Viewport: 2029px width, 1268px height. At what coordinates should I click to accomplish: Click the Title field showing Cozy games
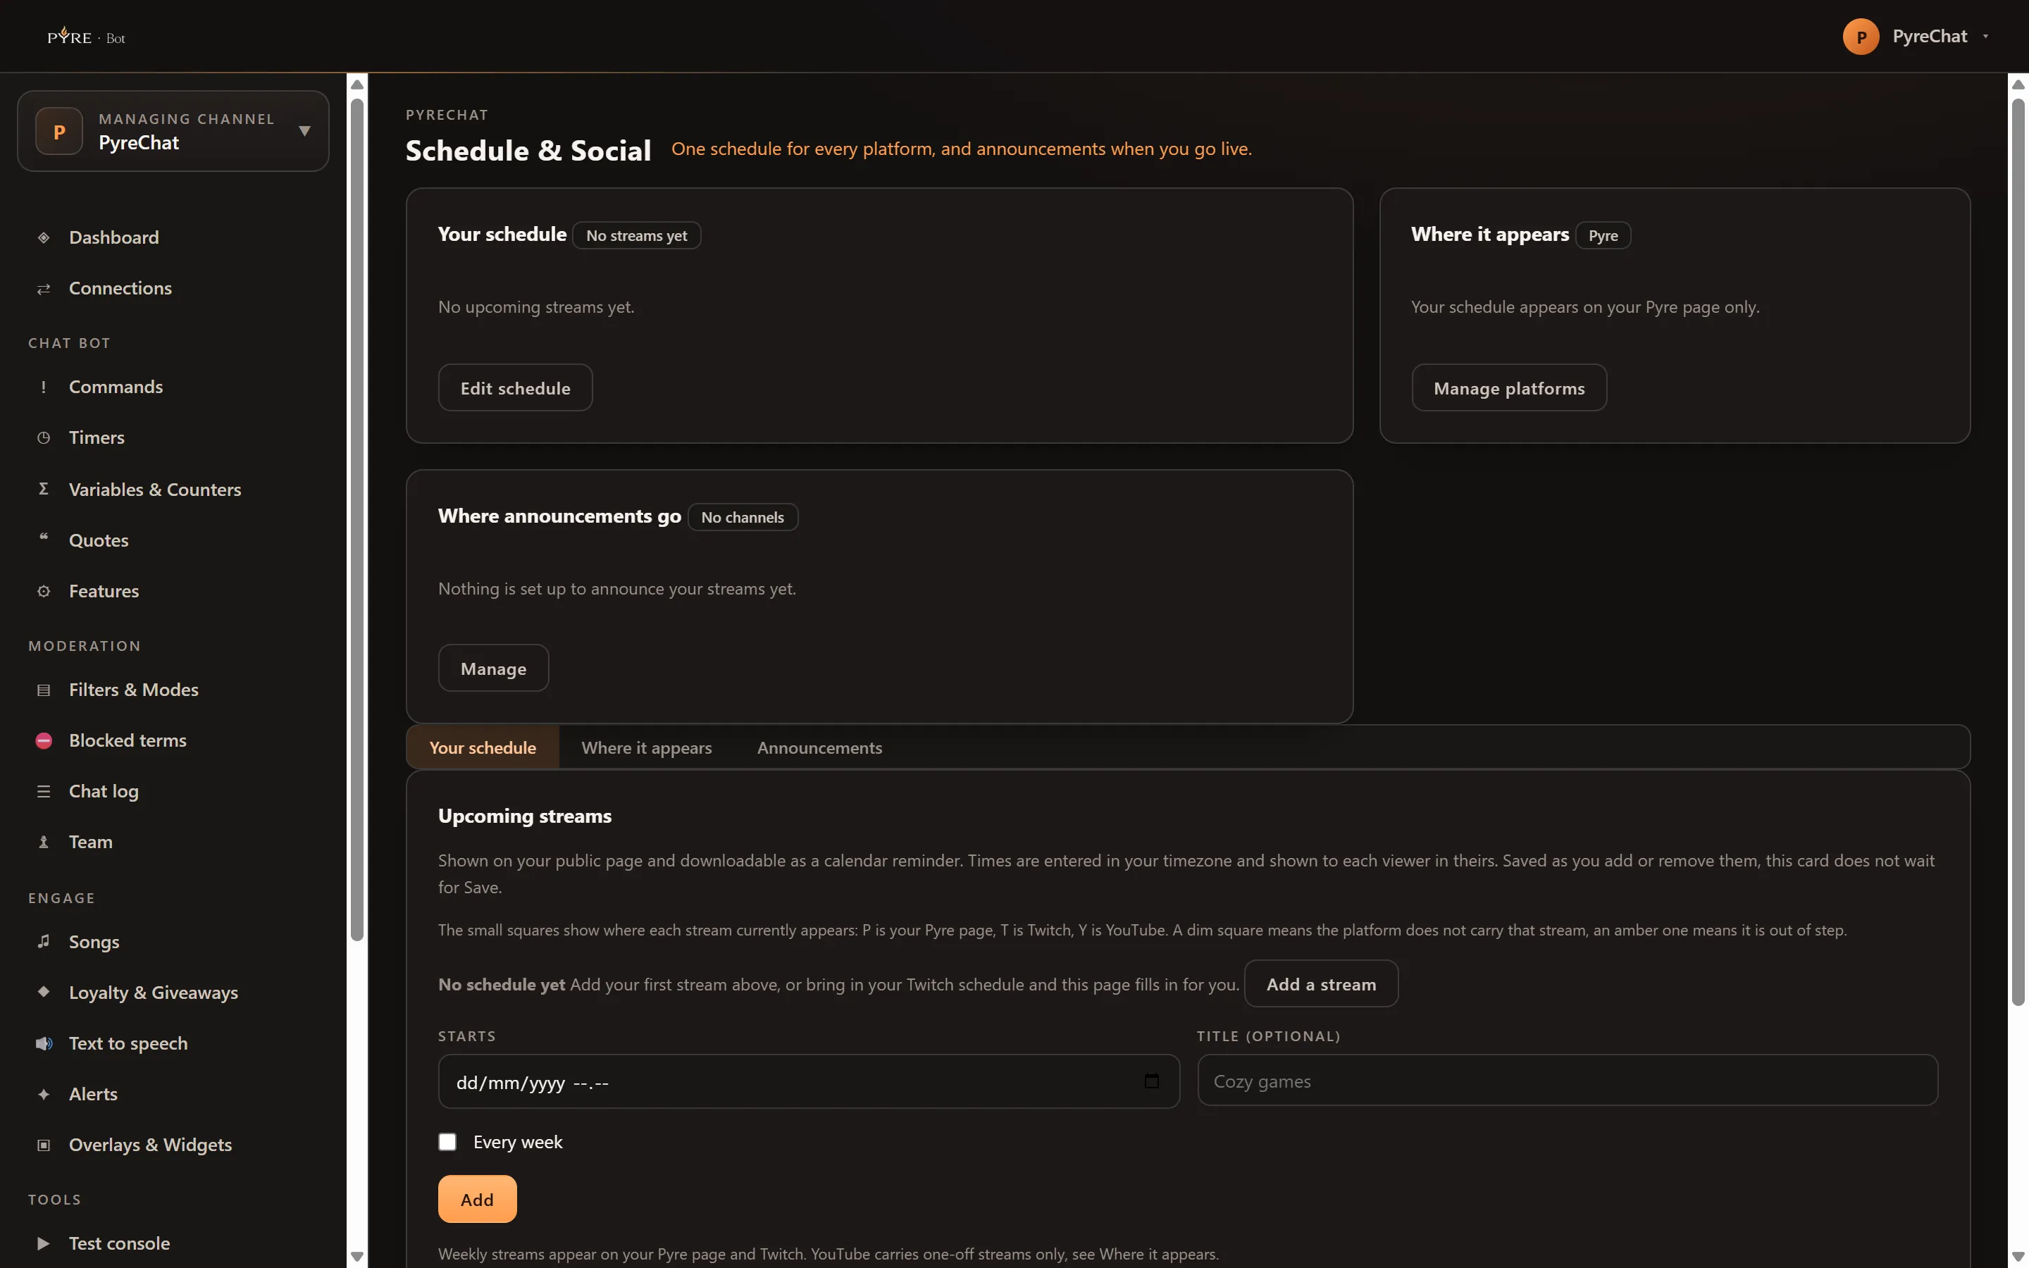tap(1567, 1081)
